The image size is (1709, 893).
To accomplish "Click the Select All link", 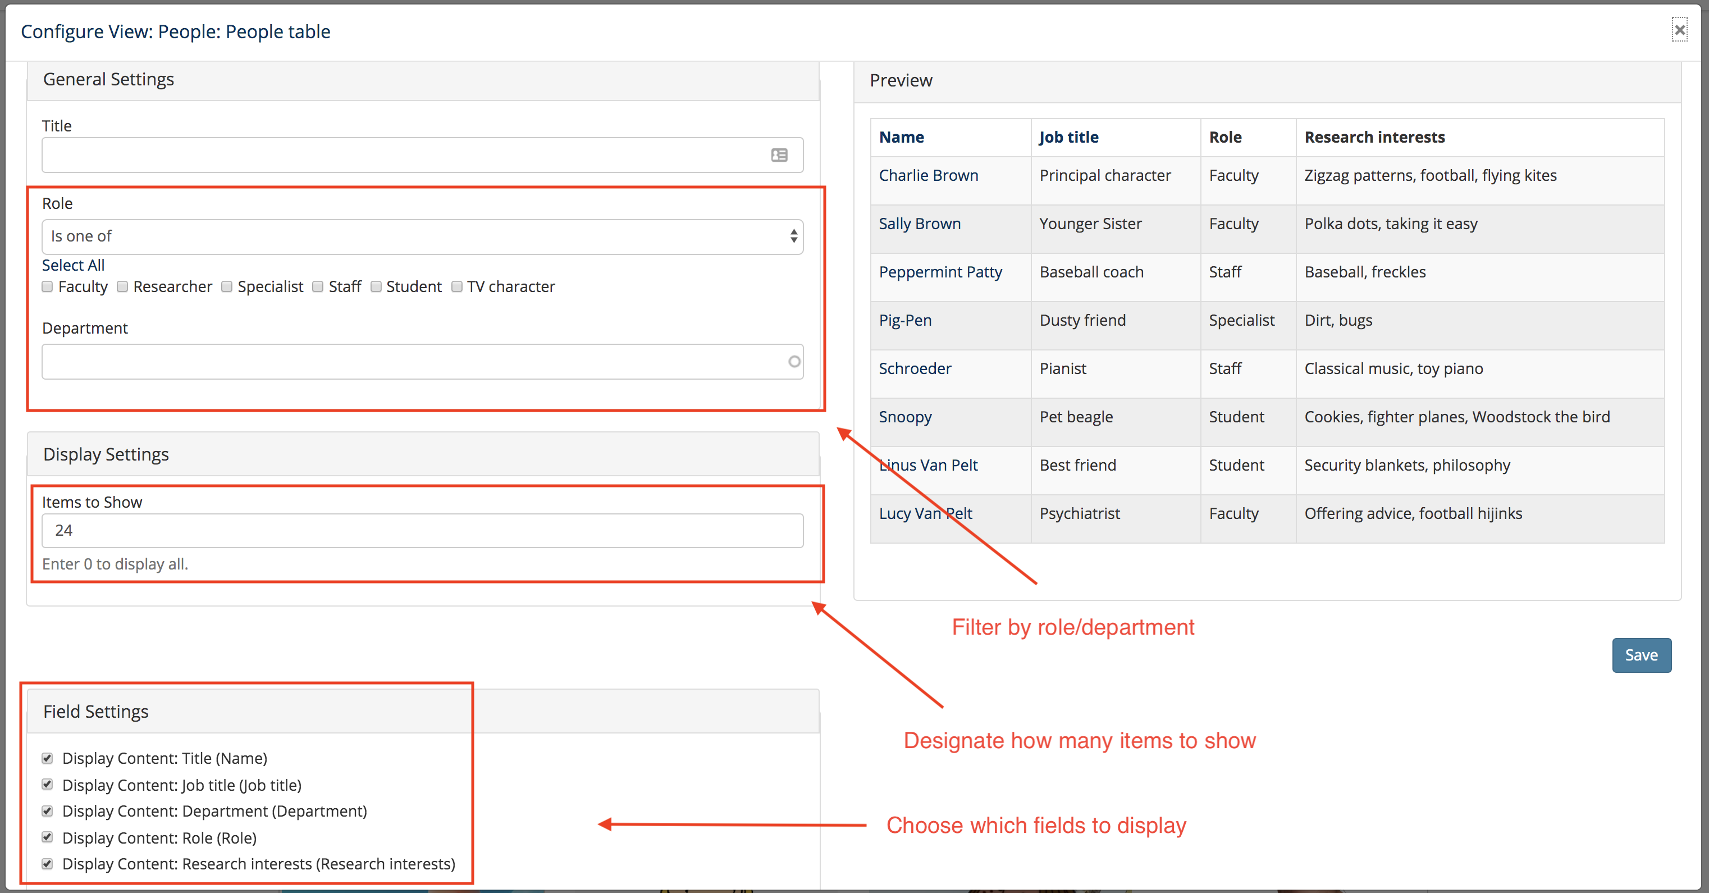I will [73, 266].
